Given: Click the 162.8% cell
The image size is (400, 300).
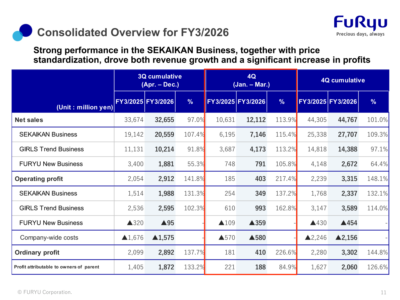Looking at the screenshot, I should [x=286, y=208].
